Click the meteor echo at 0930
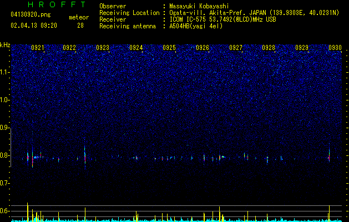This screenshot has width=349, height=222. tap(329, 154)
